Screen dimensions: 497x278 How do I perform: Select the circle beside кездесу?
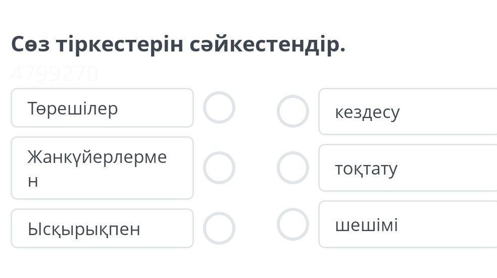[x=293, y=111]
